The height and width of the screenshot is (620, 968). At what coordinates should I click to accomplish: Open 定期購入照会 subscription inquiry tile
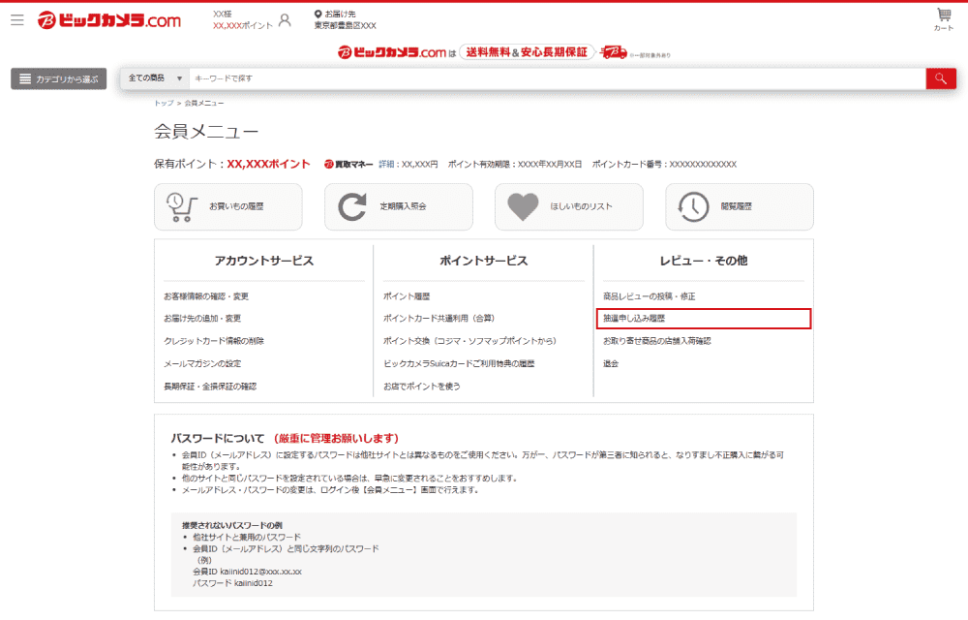pyautogui.click(x=398, y=206)
